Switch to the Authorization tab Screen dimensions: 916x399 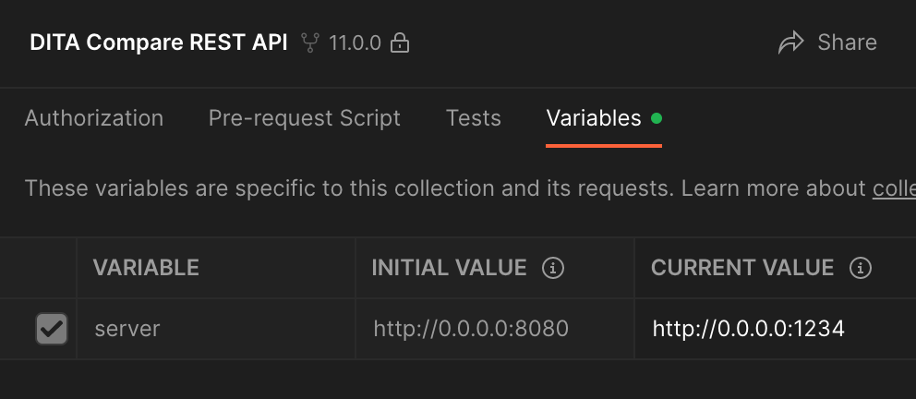[94, 118]
